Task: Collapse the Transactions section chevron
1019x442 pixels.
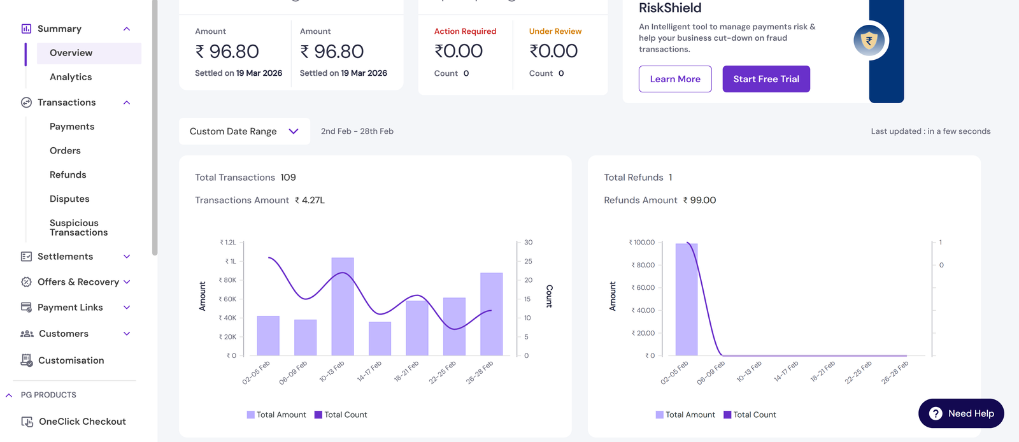Action: point(127,103)
